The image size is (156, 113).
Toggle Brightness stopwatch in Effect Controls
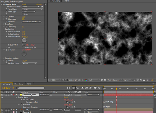pos(6,19)
